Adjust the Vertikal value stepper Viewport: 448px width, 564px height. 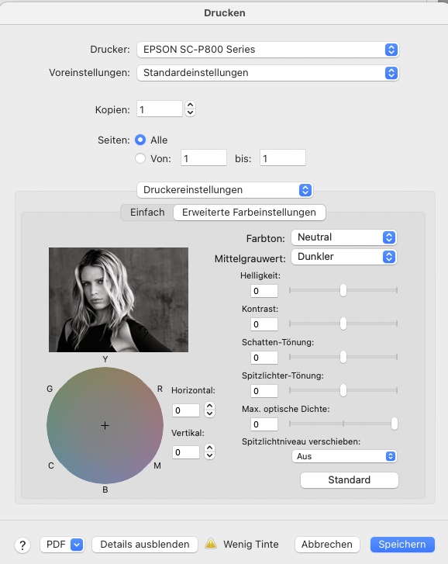coord(209,452)
